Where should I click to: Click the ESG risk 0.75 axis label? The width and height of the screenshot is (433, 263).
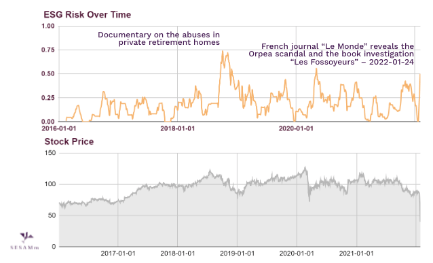tap(48, 50)
